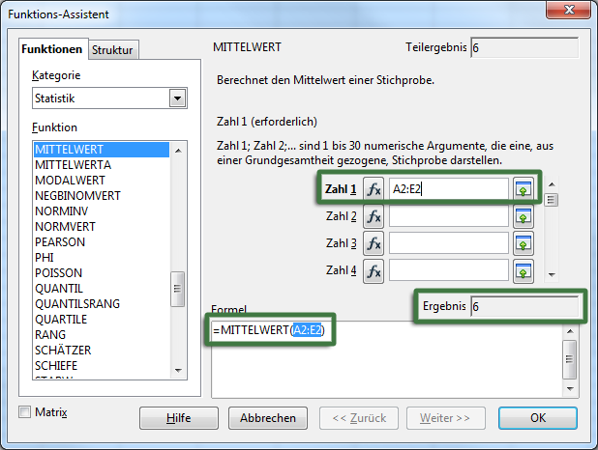Click the Abbrechen button
Viewport: 598px width, 450px height.
tap(268, 418)
